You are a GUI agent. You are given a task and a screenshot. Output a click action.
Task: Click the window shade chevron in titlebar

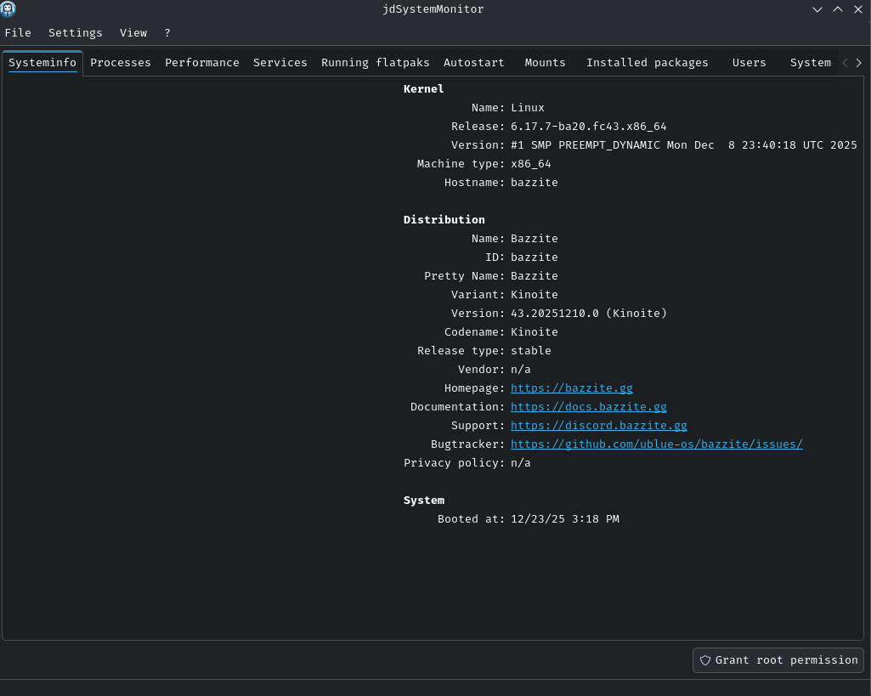point(817,9)
